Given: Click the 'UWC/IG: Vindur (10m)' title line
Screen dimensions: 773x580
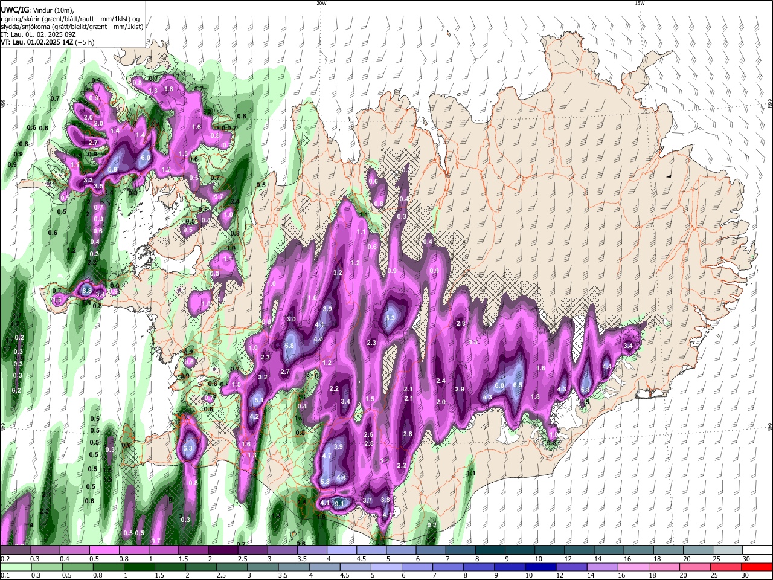Looking at the screenshot, I should pyautogui.click(x=37, y=10).
